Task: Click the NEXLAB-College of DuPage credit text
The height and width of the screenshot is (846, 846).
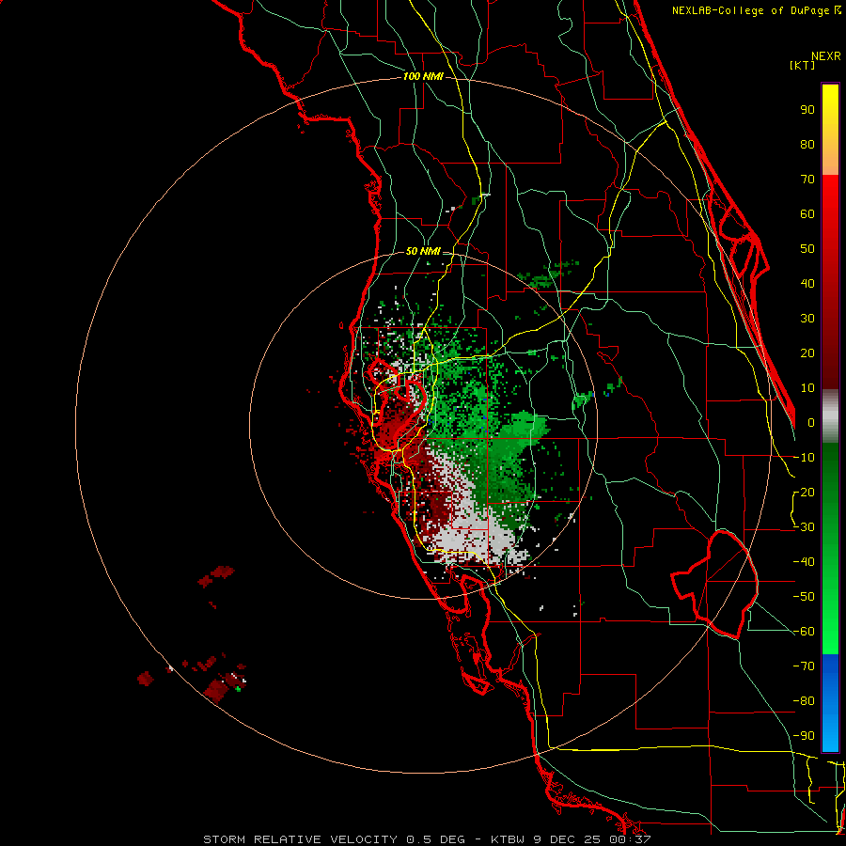Action: coord(756,10)
